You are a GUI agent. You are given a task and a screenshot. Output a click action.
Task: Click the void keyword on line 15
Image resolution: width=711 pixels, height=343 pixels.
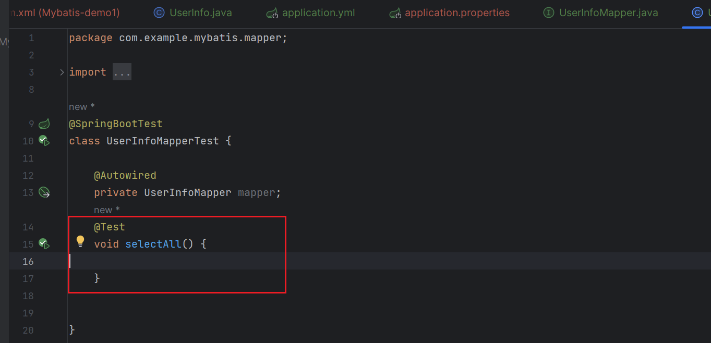(x=106, y=244)
